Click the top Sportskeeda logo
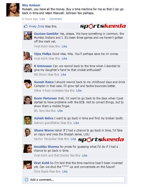143x192 pixels. 103,26
